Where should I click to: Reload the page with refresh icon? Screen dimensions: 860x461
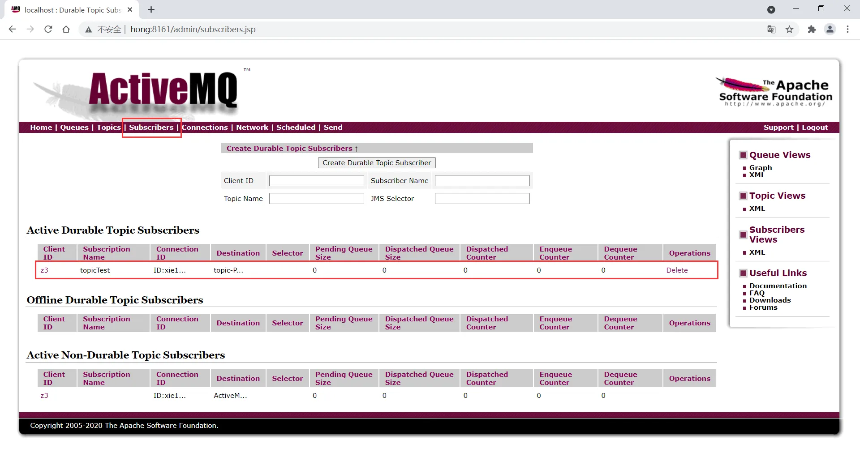coord(48,29)
